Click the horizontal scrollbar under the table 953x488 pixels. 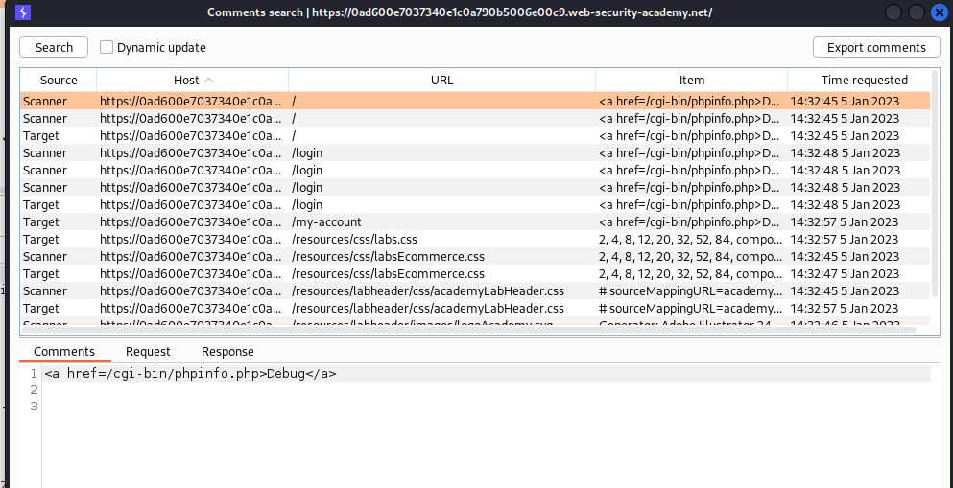[x=470, y=330]
